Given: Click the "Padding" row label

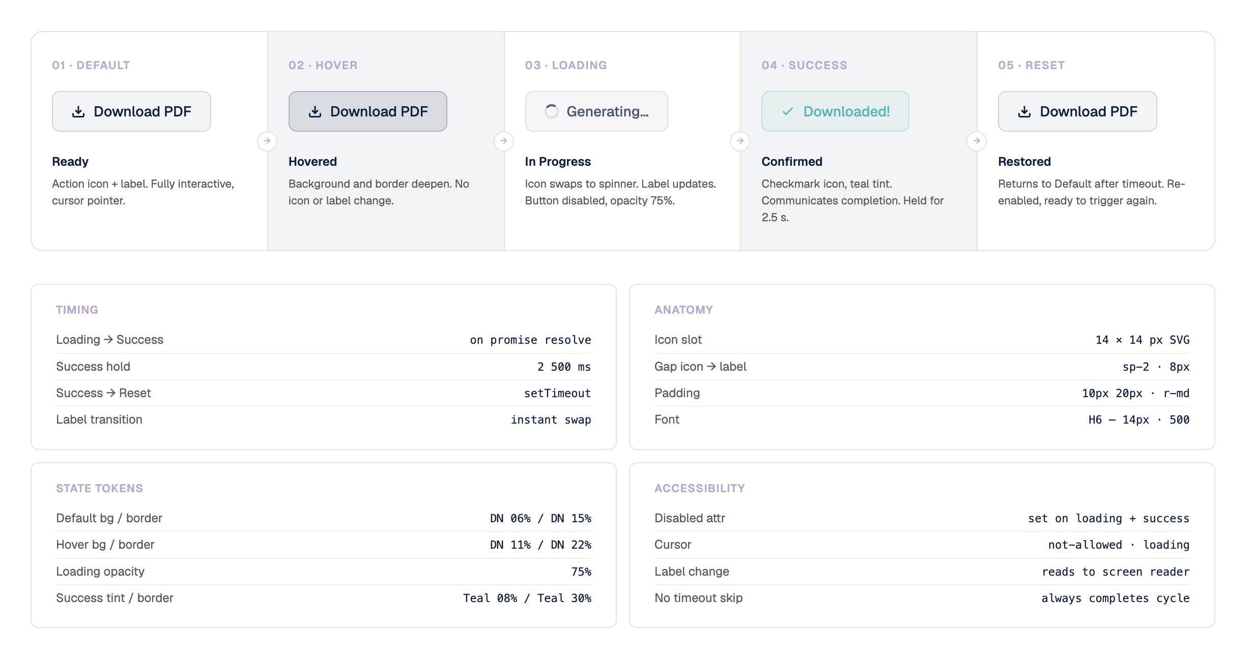Looking at the screenshot, I should click(x=677, y=393).
